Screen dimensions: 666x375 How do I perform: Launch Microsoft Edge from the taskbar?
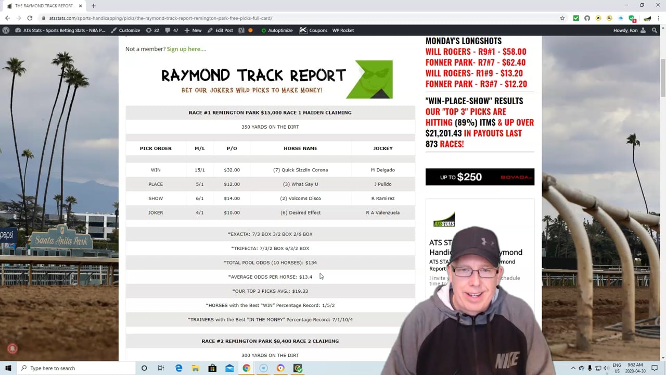[178, 368]
